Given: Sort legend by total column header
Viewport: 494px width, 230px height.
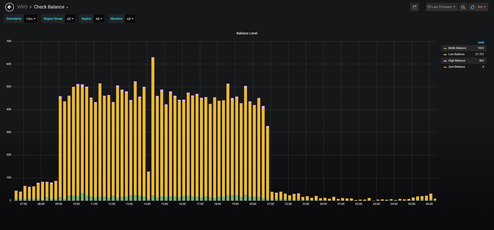Looking at the screenshot, I should point(481,42).
